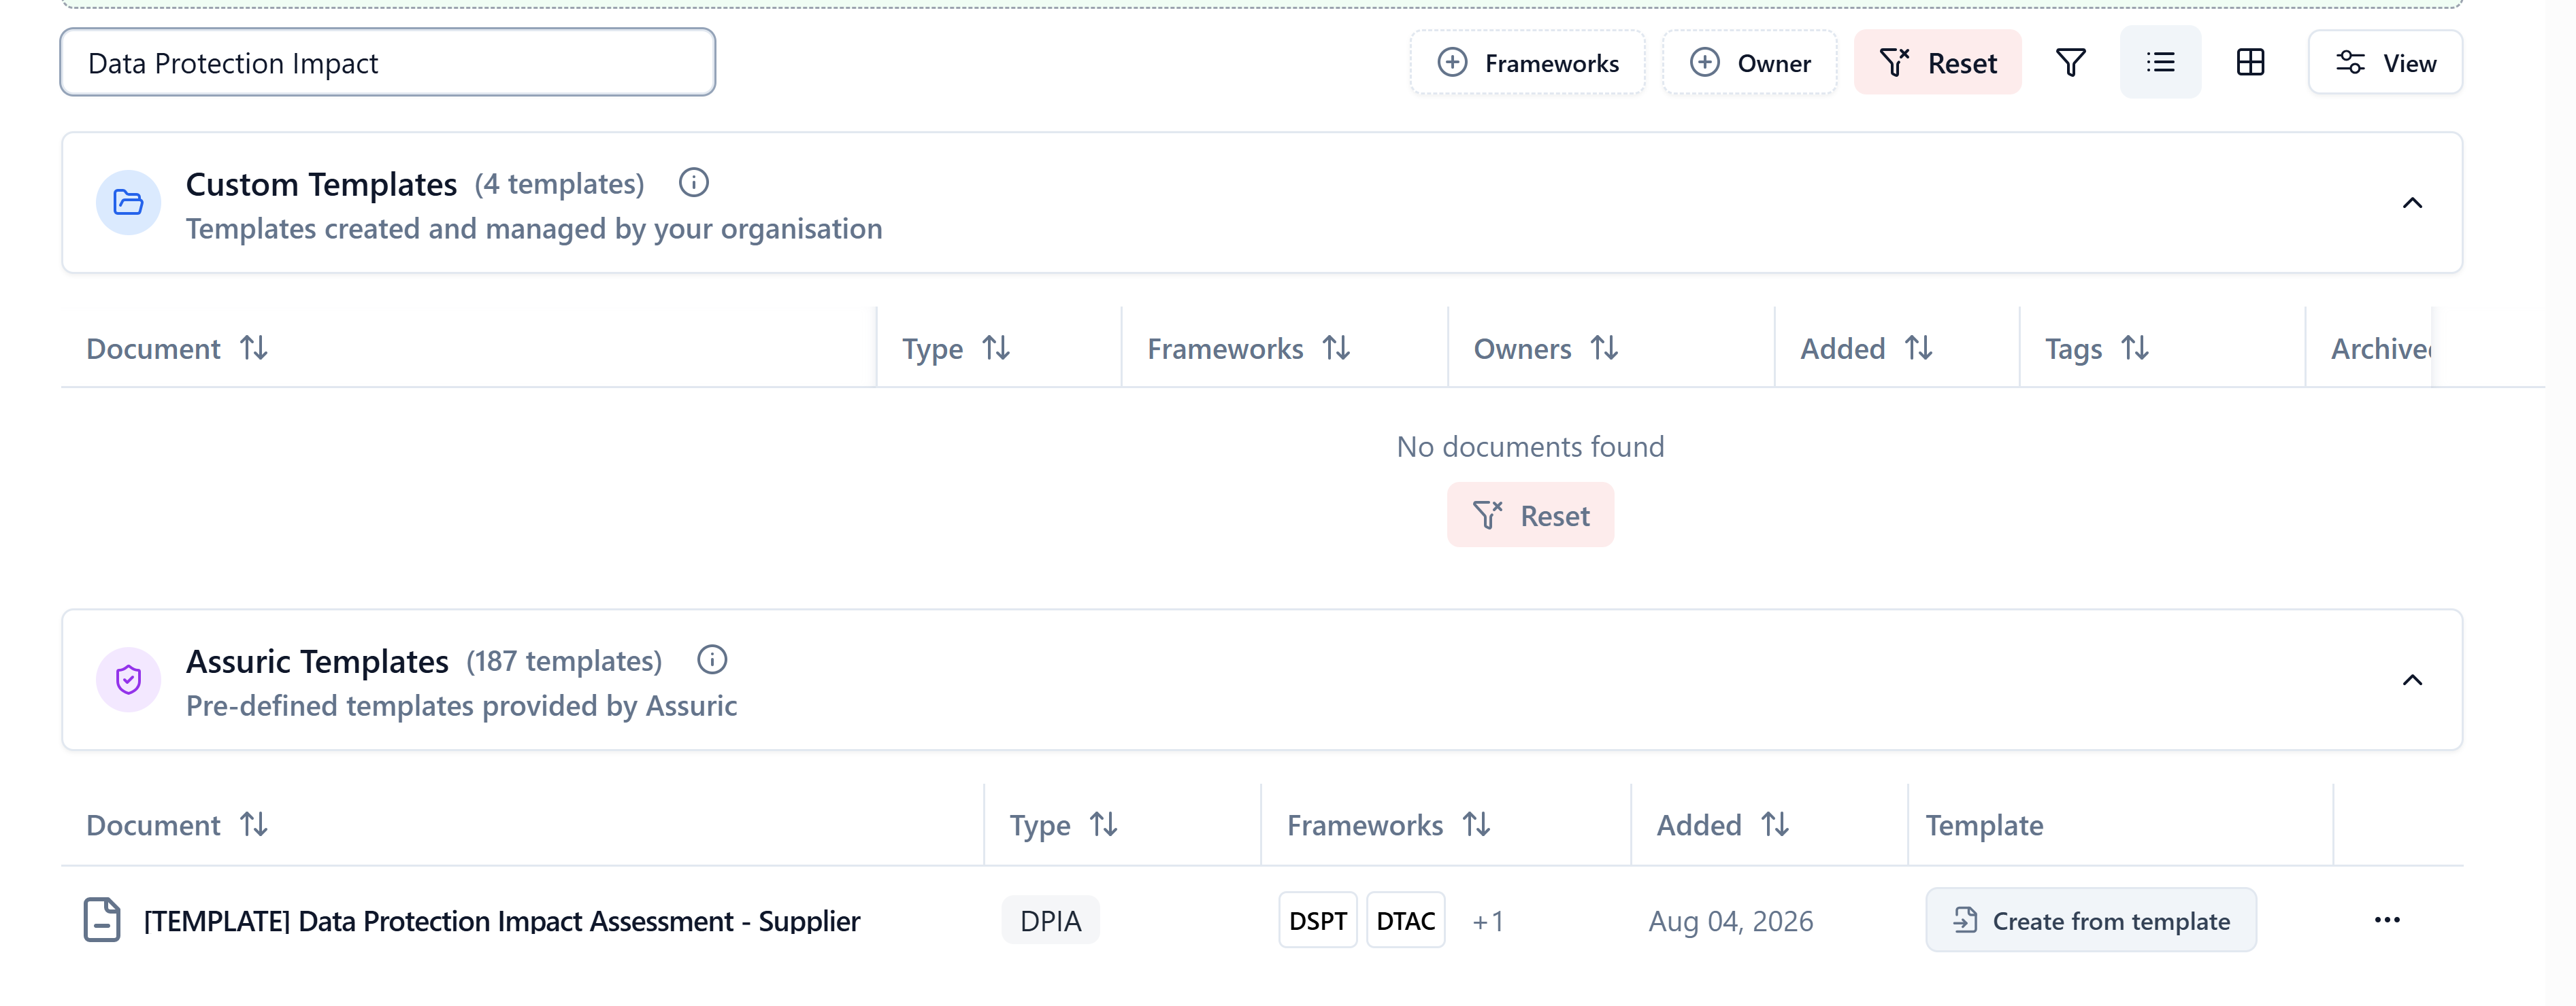This screenshot has width=2576, height=1006.
Task: Sort Custom Templates by Added column
Action: coord(1867,349)
